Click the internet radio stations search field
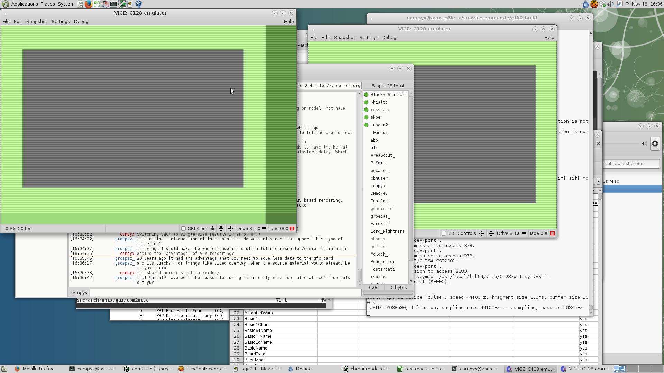664x373 pixels. click(x=630, y=164)
